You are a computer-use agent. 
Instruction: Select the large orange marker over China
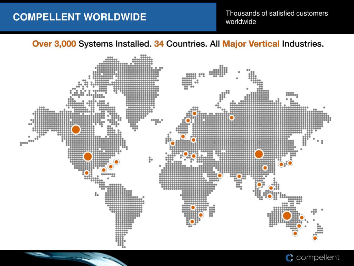(259, 154)
